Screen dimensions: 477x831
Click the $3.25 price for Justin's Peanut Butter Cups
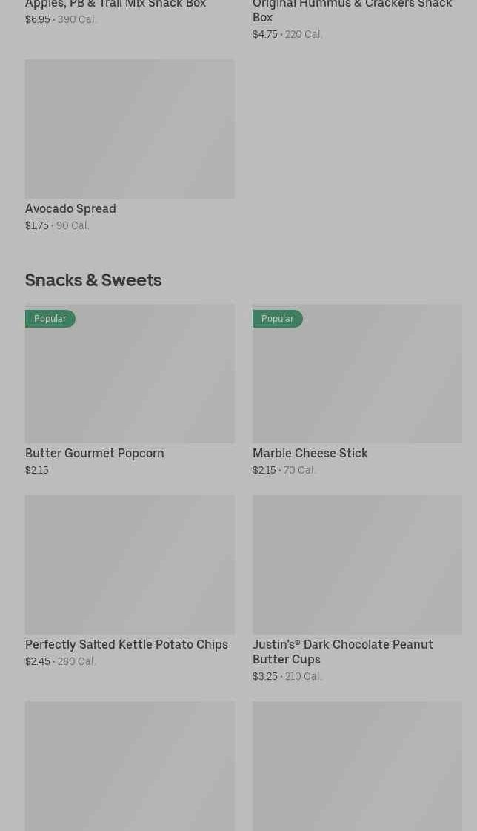(264, 676)
